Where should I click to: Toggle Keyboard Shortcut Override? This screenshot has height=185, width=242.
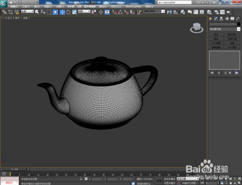[x=107, y=12]
